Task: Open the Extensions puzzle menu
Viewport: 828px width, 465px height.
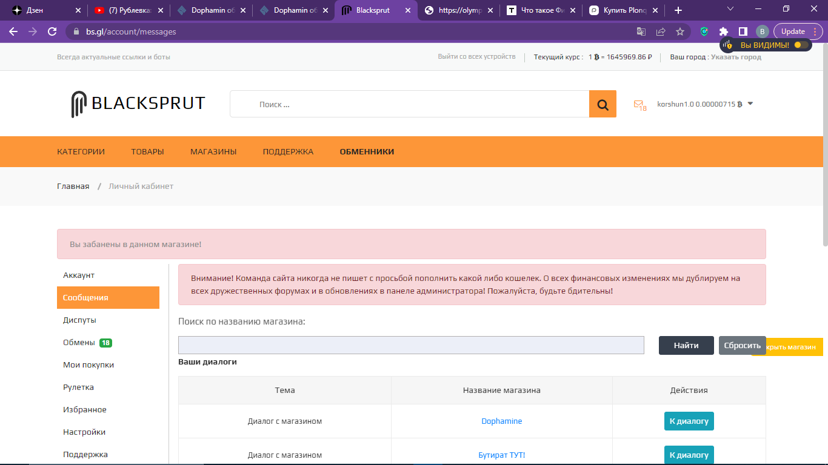Action: click(724, 31)
